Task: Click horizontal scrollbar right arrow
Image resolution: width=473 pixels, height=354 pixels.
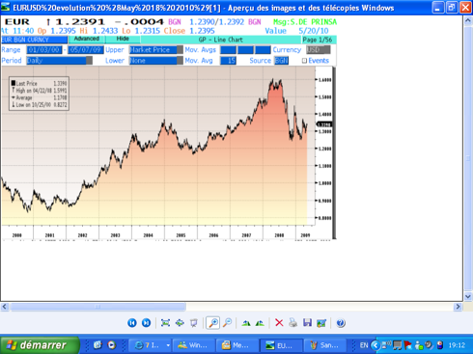Action: [458, 307]
